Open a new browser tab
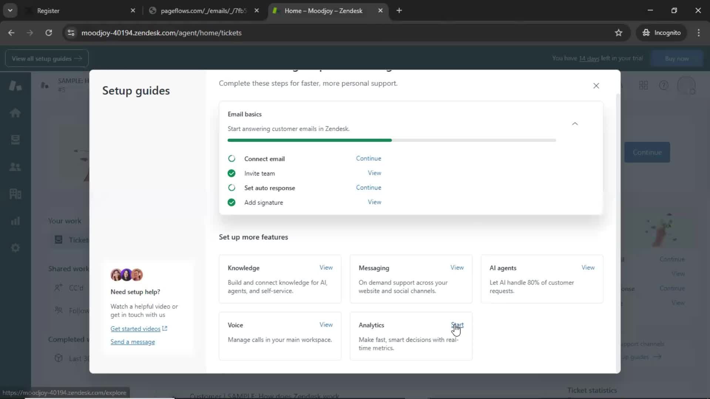 click(399, 11)
